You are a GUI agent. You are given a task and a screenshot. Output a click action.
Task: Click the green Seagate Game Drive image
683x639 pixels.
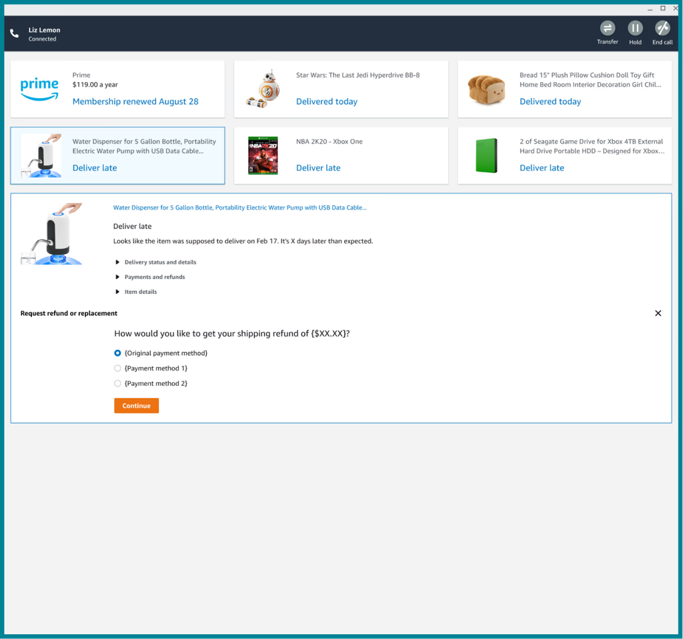coord(486,156)
